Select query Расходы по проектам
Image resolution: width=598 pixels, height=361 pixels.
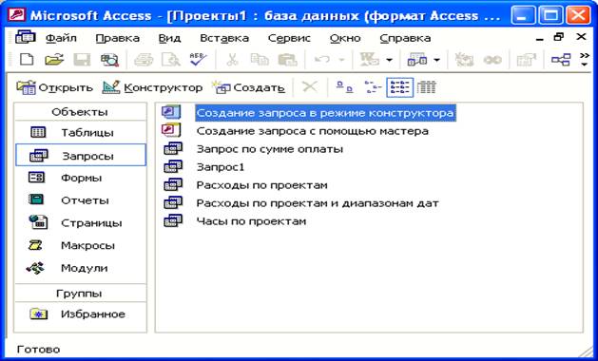262,185
